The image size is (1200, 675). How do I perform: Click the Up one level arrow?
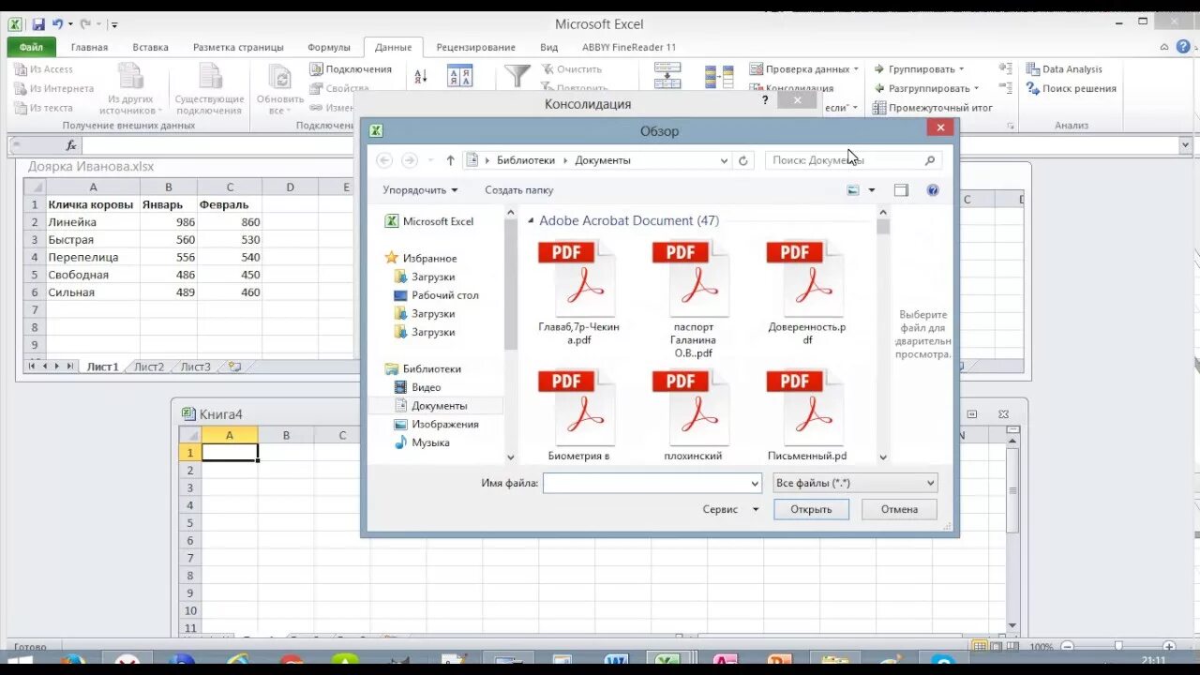pos(450,160)
